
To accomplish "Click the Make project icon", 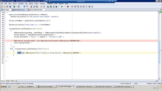I will click(x=48, y=7).
